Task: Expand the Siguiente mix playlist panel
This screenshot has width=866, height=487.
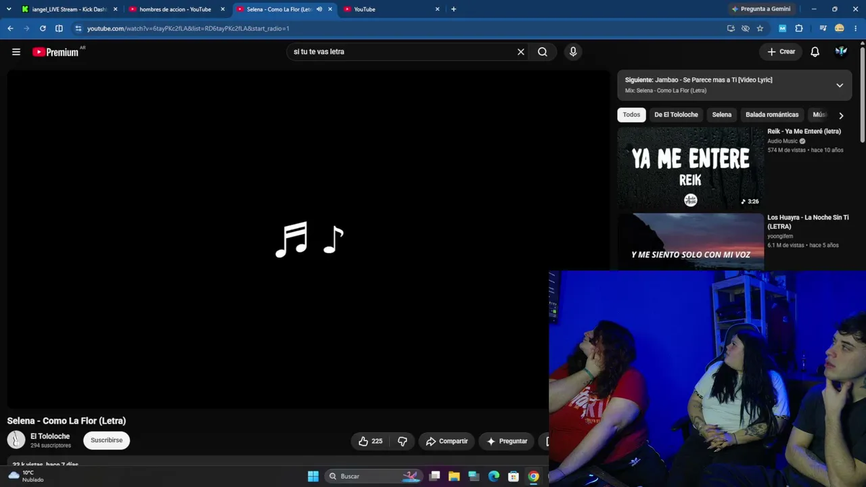Action: coord(840,85)
